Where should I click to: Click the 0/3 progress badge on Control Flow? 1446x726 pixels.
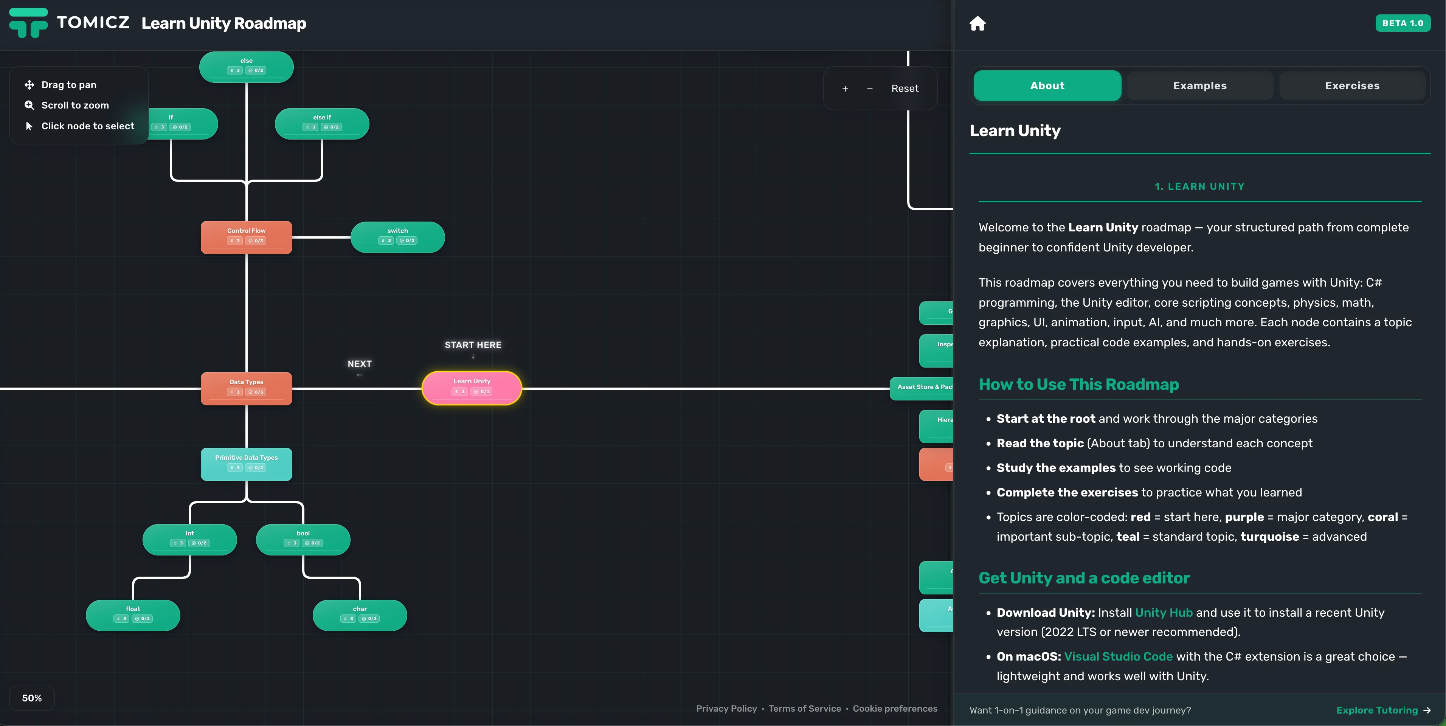pyautogui.click(x=255, y=241)
